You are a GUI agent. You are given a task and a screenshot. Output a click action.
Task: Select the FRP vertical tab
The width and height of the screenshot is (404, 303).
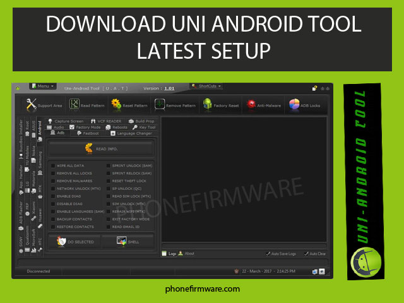27,209
